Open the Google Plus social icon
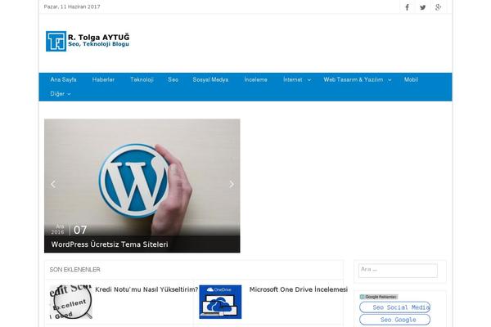The height and width of the screenshot is (327, 491). (x=439, y=7)
